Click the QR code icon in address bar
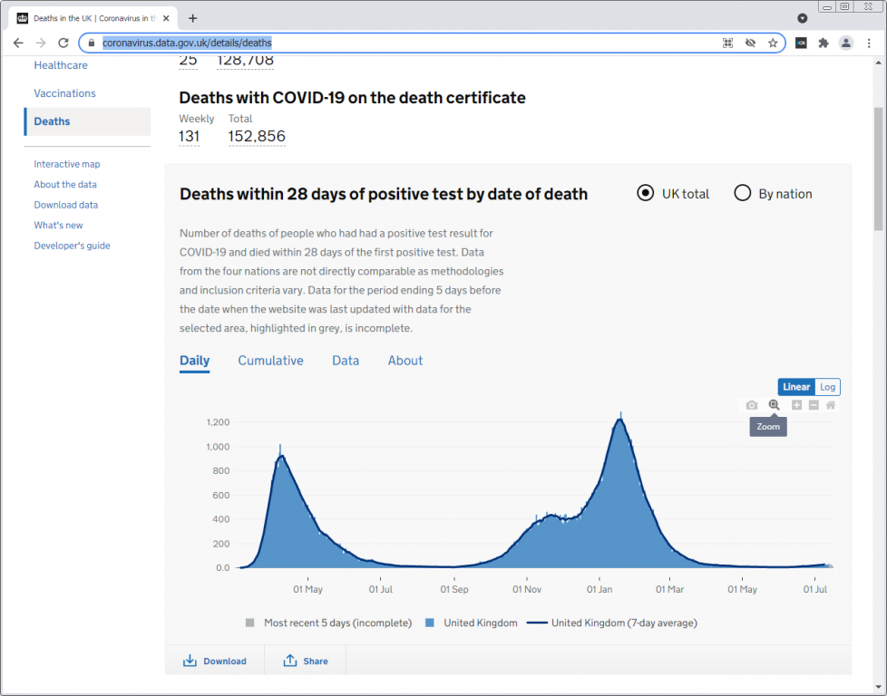The height and width of the screenshot is (696, 887). coord(727,43)
